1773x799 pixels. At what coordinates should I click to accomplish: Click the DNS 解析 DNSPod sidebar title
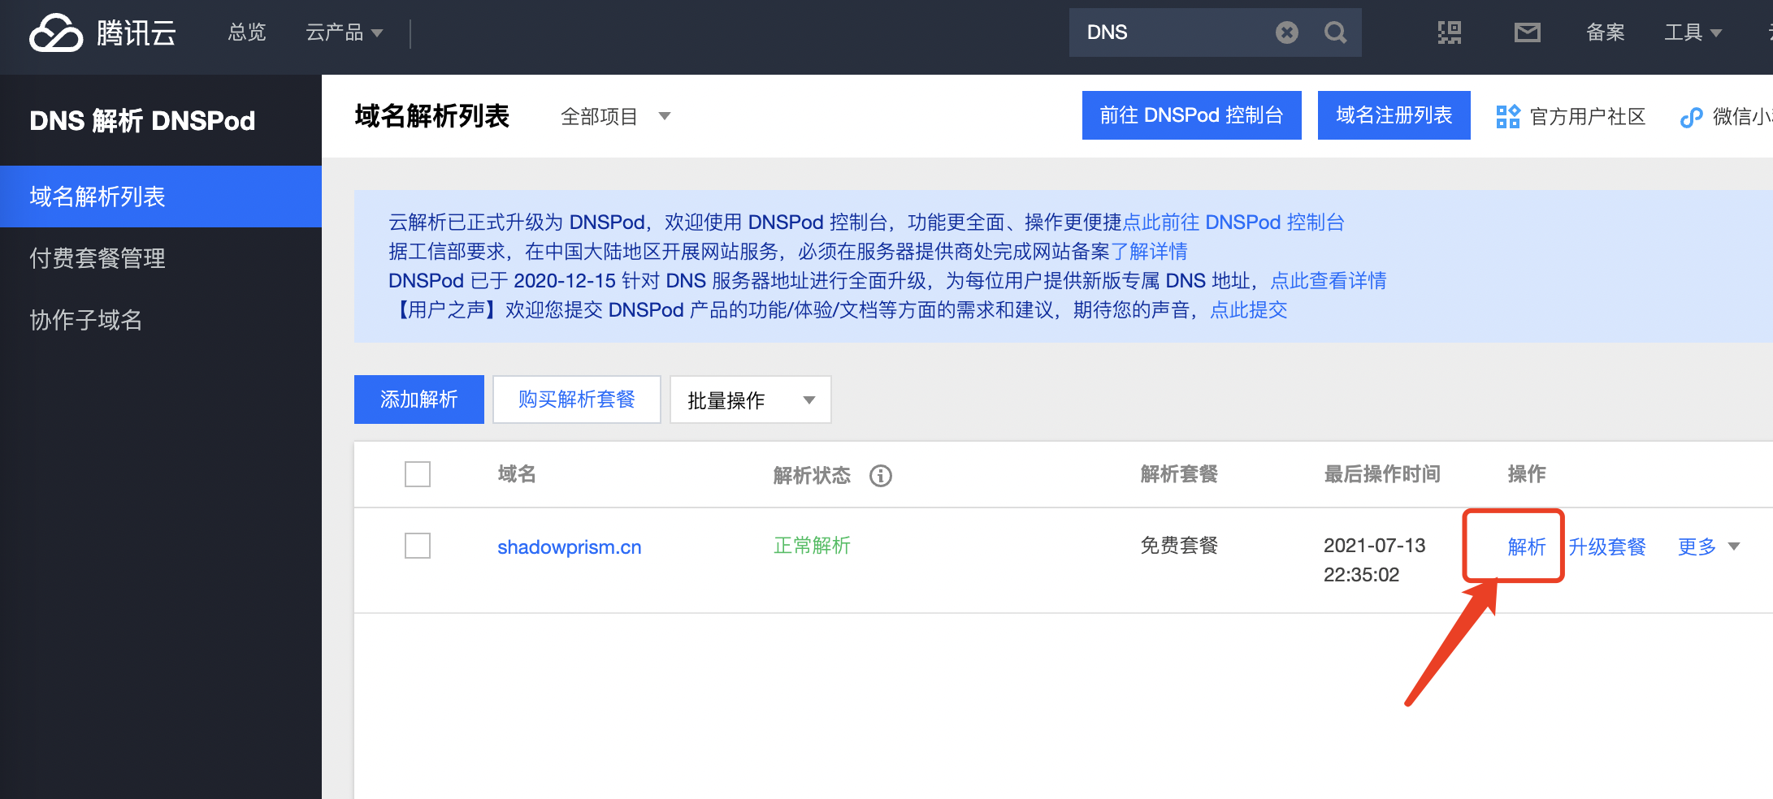142,120
